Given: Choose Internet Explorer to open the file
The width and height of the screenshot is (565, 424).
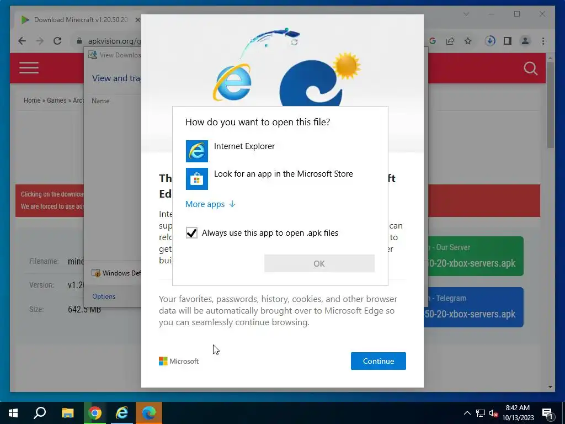Looking at the screenshot, I should tap(280, 151).
